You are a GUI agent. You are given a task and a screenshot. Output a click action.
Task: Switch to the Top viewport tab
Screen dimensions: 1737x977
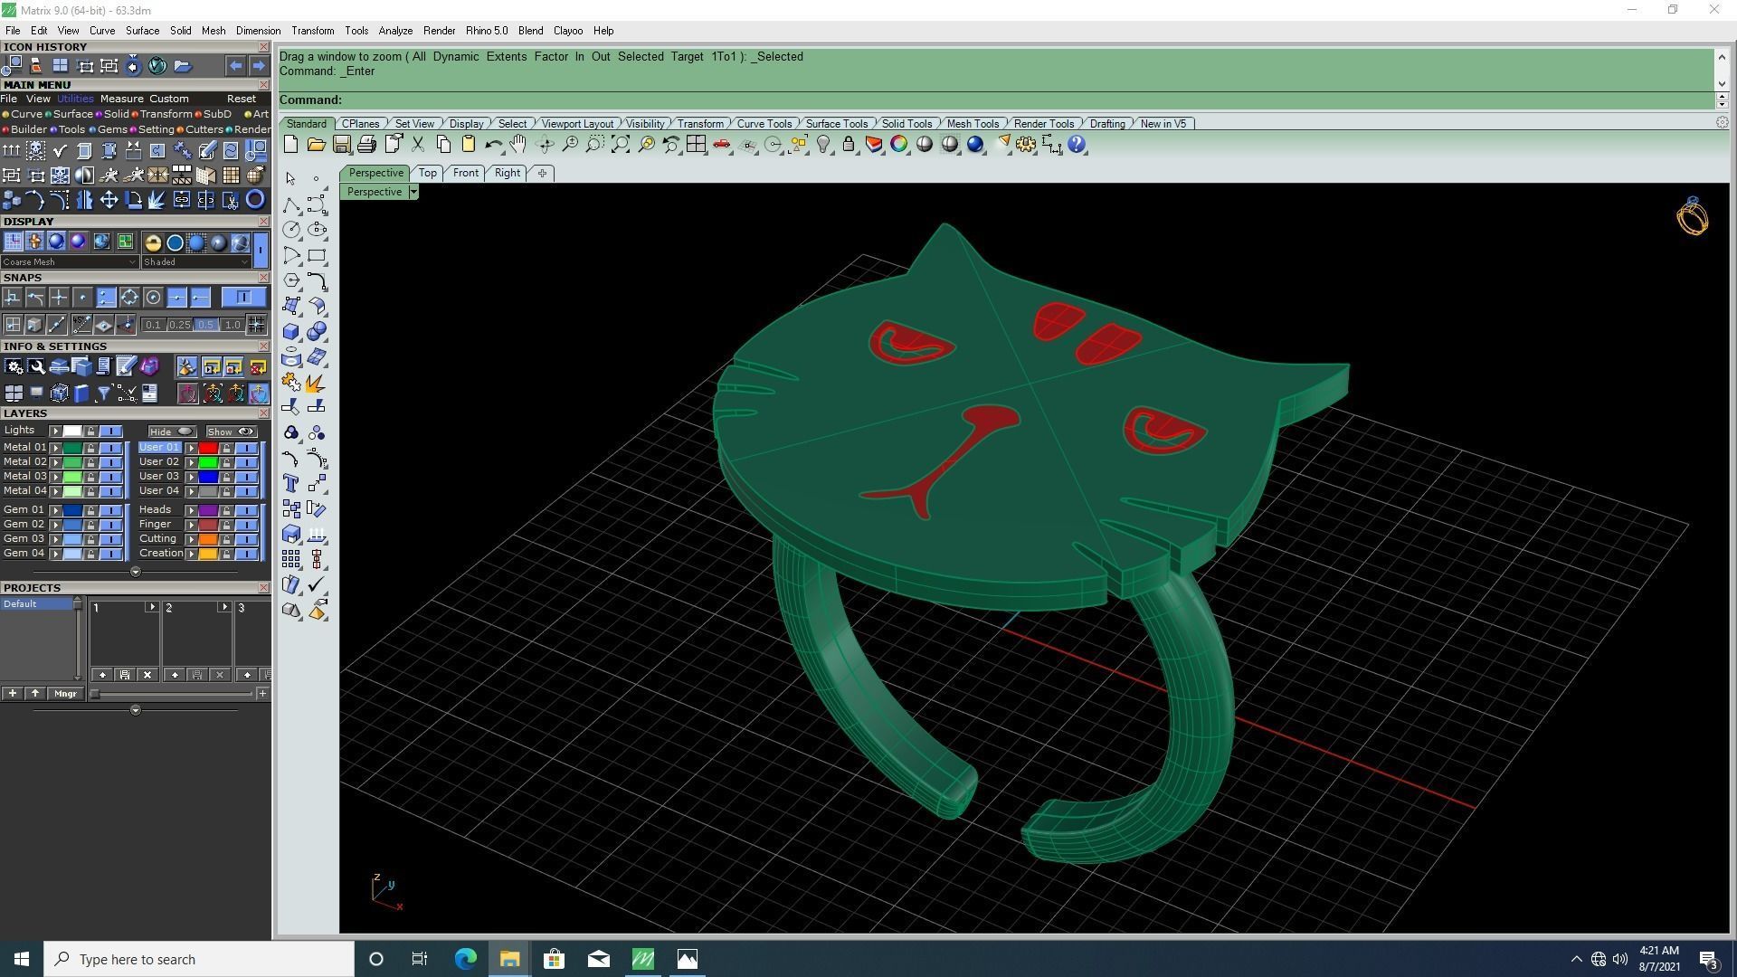[x=427, y=173]
